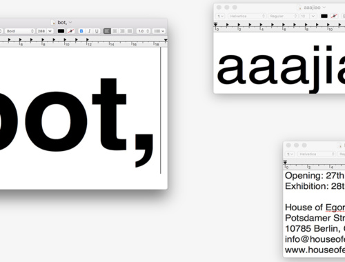Viewport: 345px width, 262px height.
Task: Select tab stop at 10 on bot, ruler
Action: [65, 40]
